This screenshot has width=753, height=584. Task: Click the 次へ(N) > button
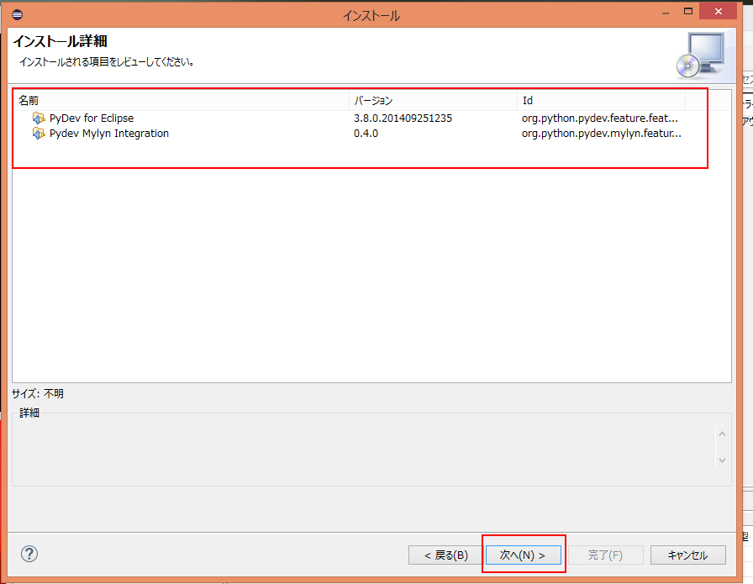[523, 555]
